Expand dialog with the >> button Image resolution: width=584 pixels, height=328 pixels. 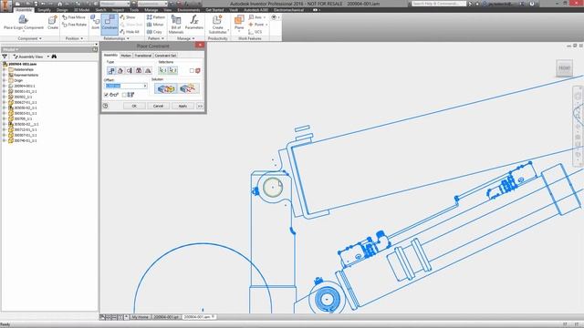[200, 106]
